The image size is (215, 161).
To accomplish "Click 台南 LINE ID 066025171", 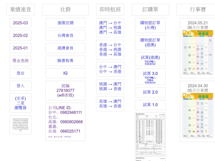I will (64, 131).
